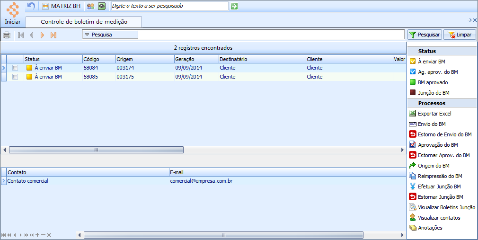Select the 'Contato comercial' row
Screen dimensions: 478x240
point(203,181)
